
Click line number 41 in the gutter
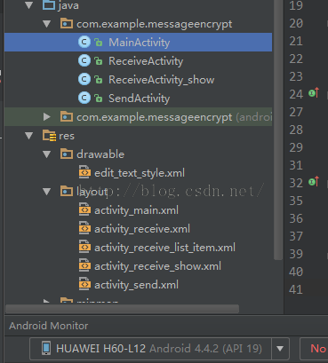pyautogui.click(x=296, y=289)
